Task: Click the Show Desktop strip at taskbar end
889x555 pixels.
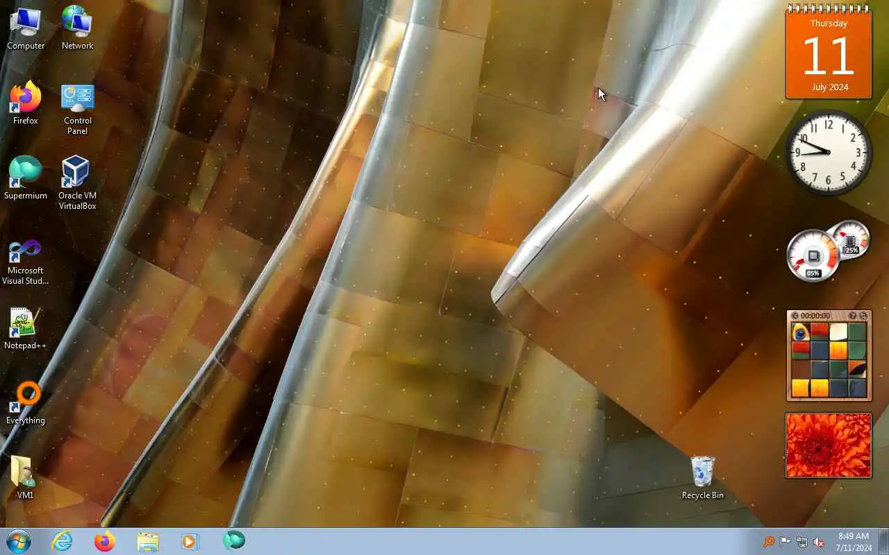Action: (x=883, y=541)
